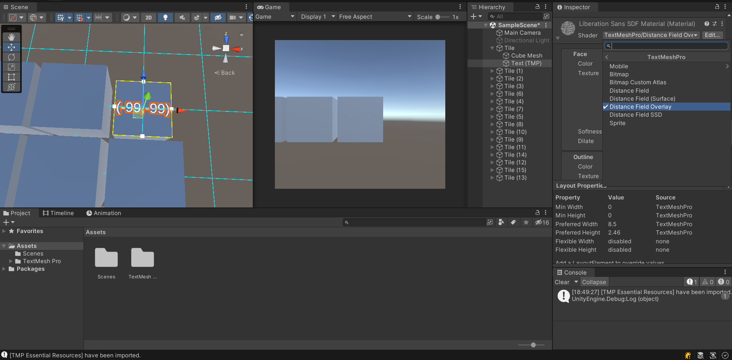Open the Game view mode dropdown

[275, 17]
